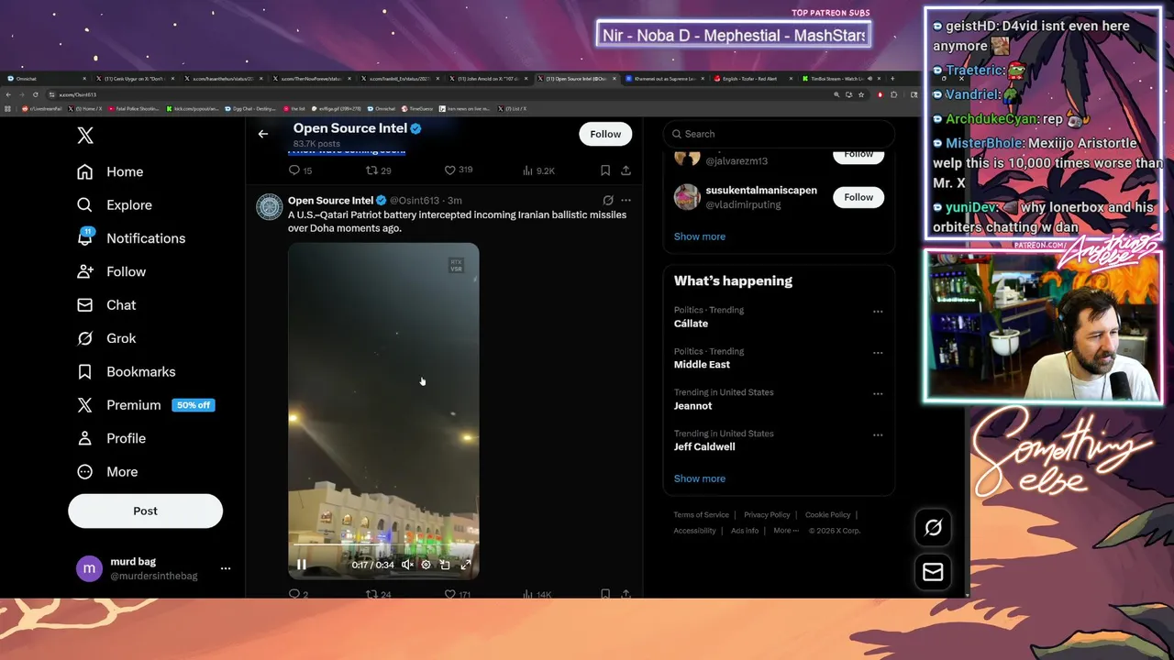1174x660 pixels.
Task: Toggle picture-in-picture for the video
Action: tap(445, 565)
